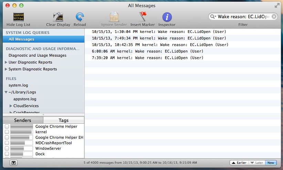Expand User Diagnostic Reports
Viewport: 283px width, 170px height.
6,62
